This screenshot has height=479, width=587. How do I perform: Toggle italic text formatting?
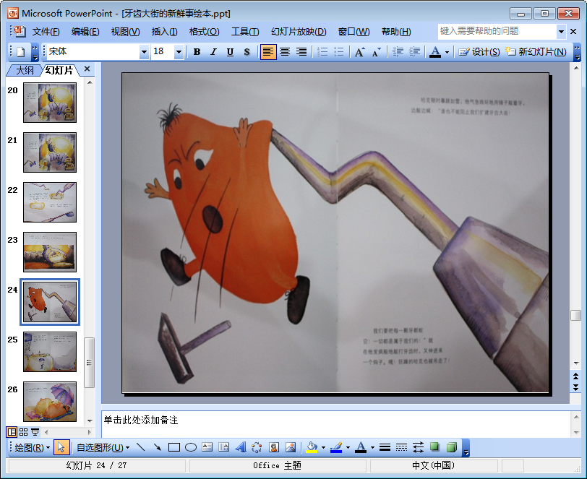click(x=213, y=52)
